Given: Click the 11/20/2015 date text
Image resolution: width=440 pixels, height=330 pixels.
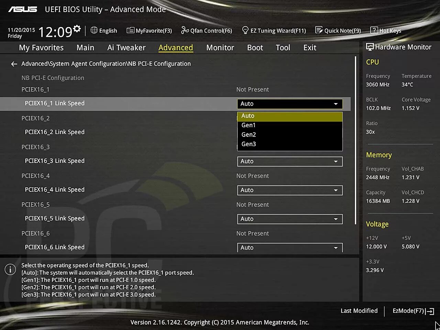Looking at the screenshot, I should 21,30.
